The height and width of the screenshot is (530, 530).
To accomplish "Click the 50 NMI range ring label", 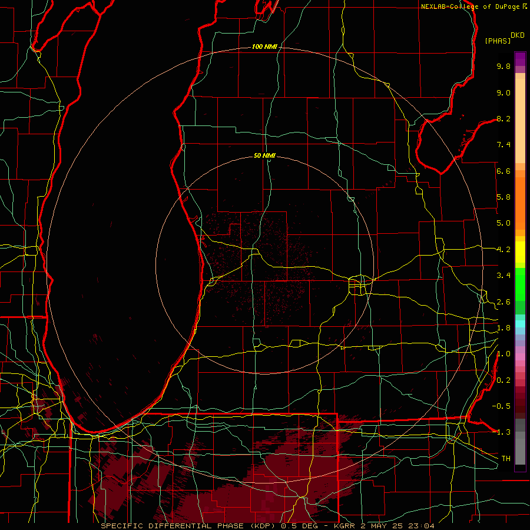I will click(x=264, y=155).
